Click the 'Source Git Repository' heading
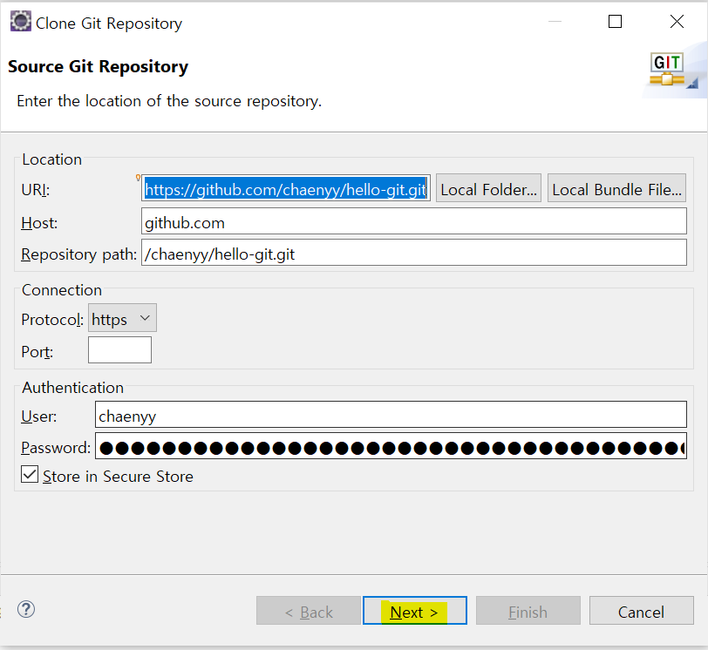This screenshot has height=650, width=708. point(98,66)
